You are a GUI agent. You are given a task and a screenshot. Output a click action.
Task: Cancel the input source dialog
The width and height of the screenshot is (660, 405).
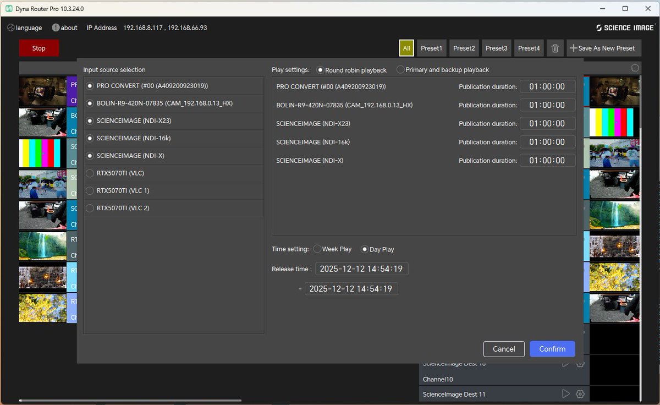click(x=504, y=349)
